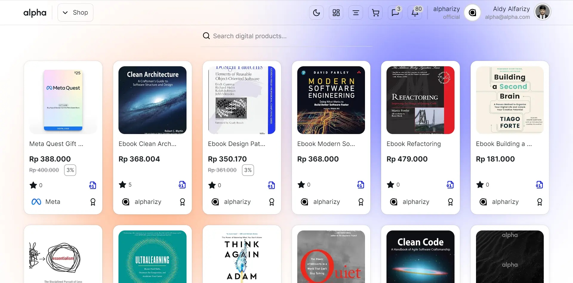
Task: Bookmark the Ebook Refactoring product
Action: 450,202
